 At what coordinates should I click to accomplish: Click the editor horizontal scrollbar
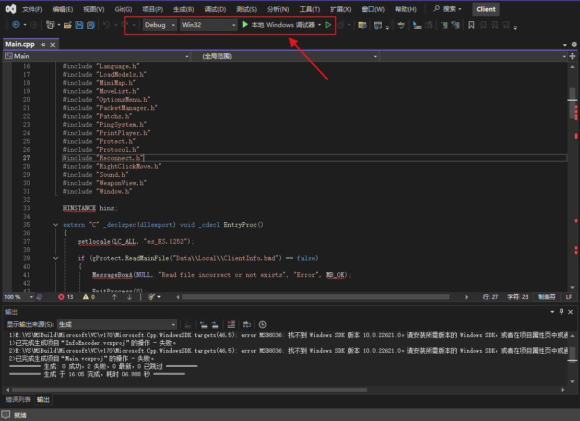click(x=313, y=297)
